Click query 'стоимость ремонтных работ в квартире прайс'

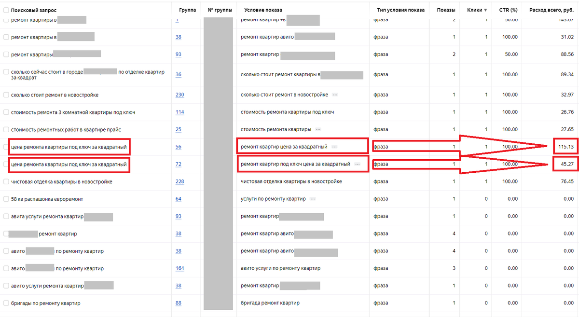click(x=66, y=130)
